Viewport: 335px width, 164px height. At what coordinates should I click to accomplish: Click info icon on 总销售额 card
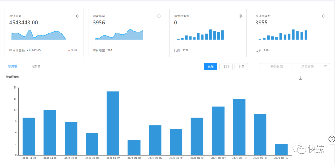(x=78, y=16)
